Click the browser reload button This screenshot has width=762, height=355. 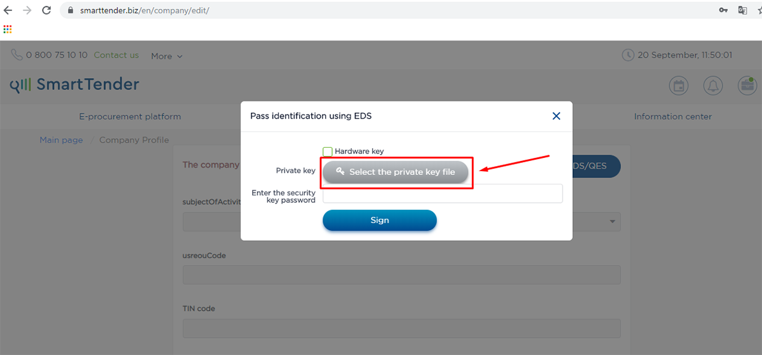[46, 10]
